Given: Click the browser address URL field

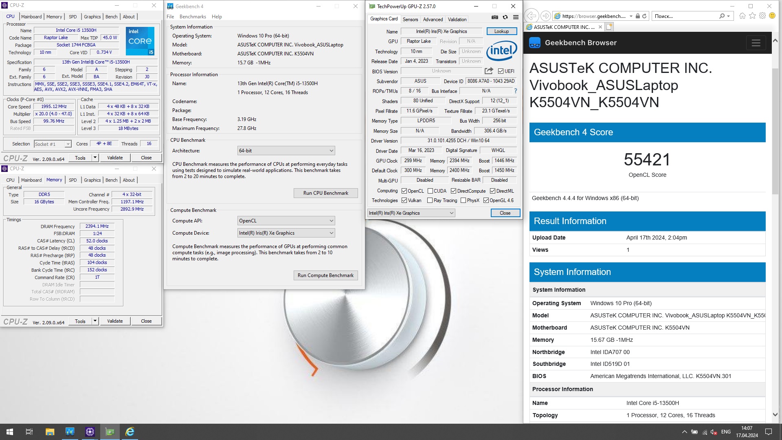Looking at the screenshot, I should coord(593,16).
